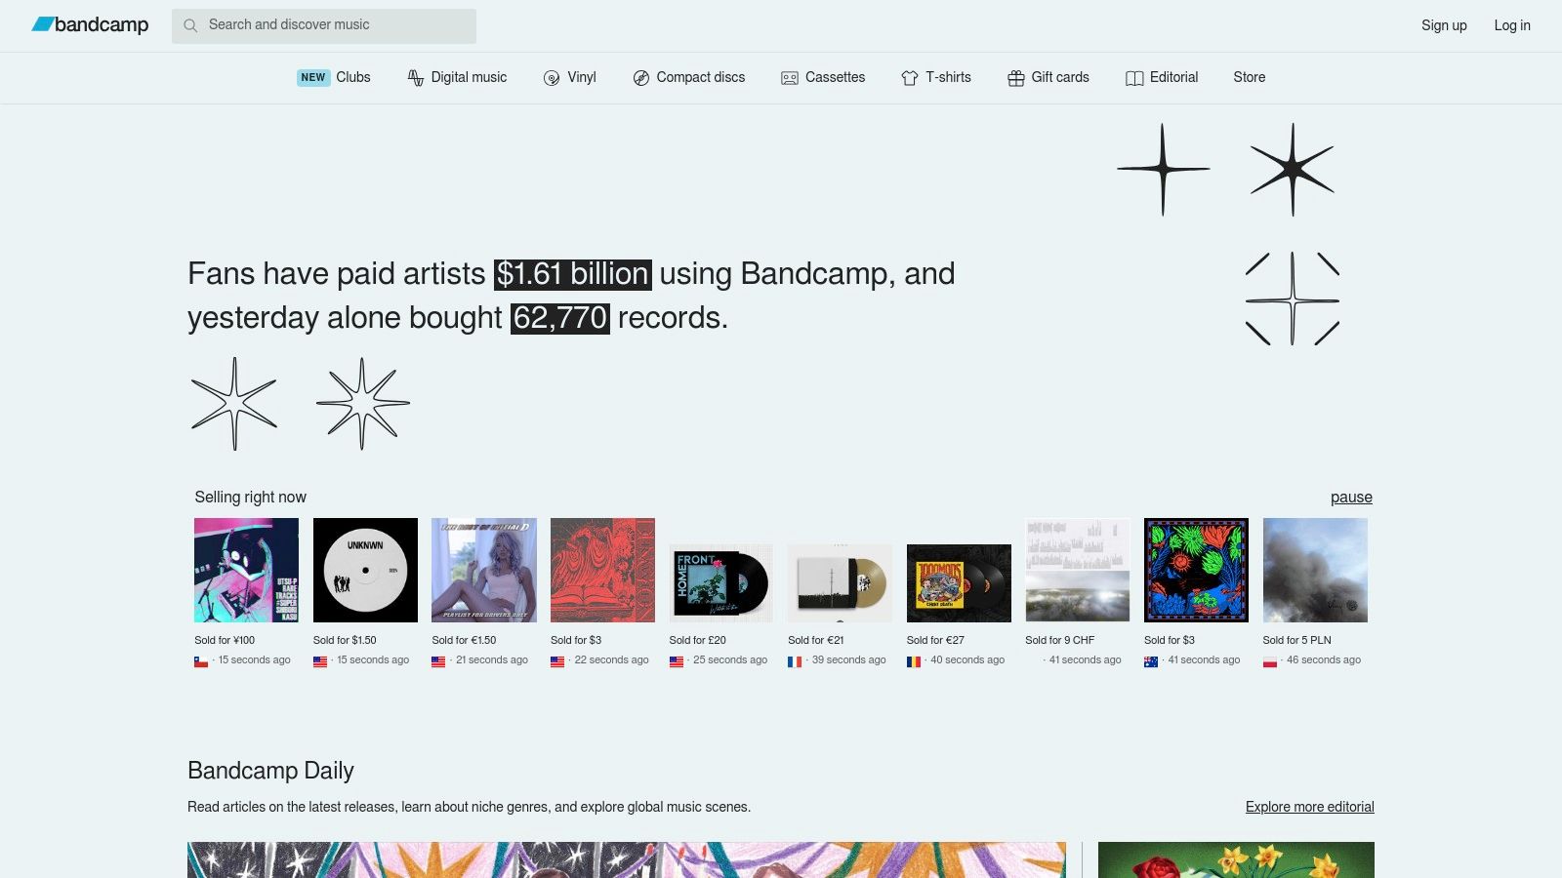Click the Gift cards icon
Viewport: 1562px width, 878px height.
point(1014,77)
